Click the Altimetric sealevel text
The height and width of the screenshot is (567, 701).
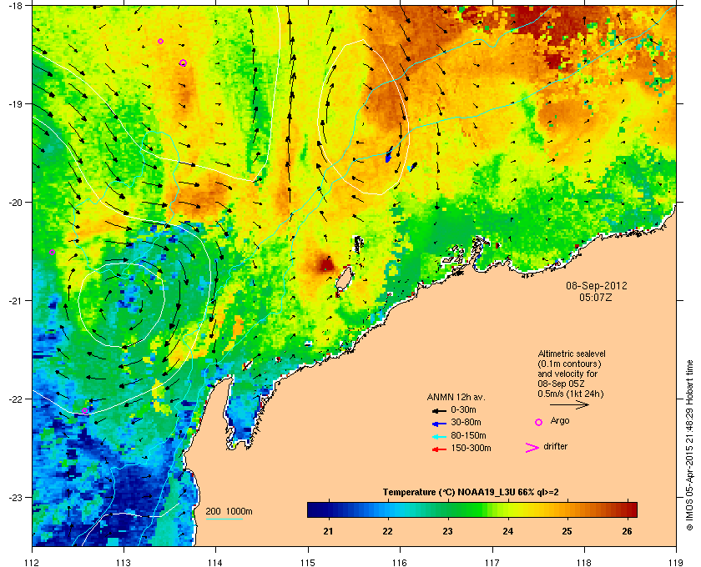click(572, 354)
